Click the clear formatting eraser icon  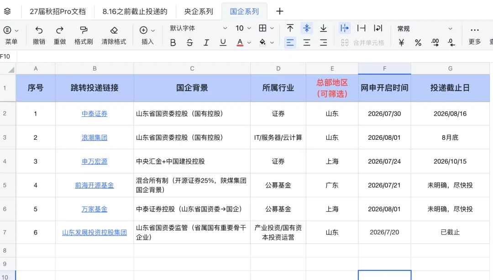pyautogui.click(x=114, y=30)
